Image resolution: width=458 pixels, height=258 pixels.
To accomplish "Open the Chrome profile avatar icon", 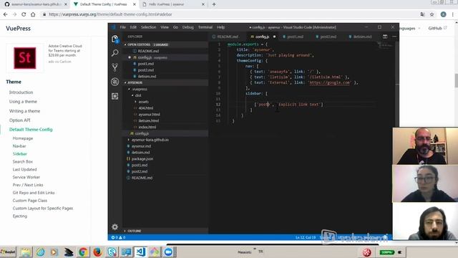I will coord(443,14).
